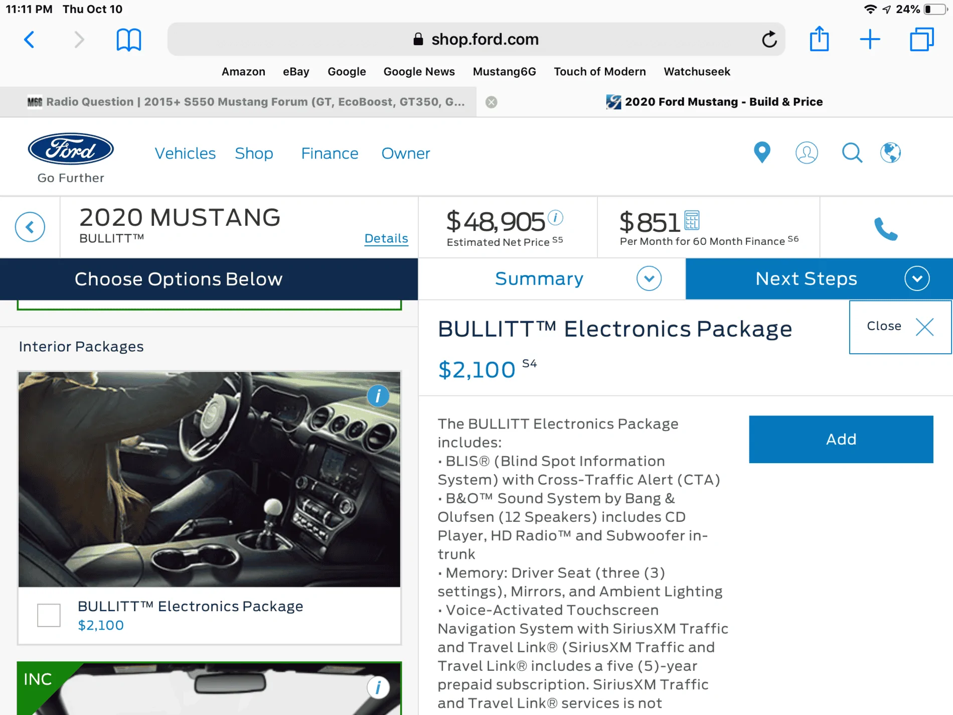Show Estimated Net Price info
This screenshot has width=953, height=715.
click(555, 217)
